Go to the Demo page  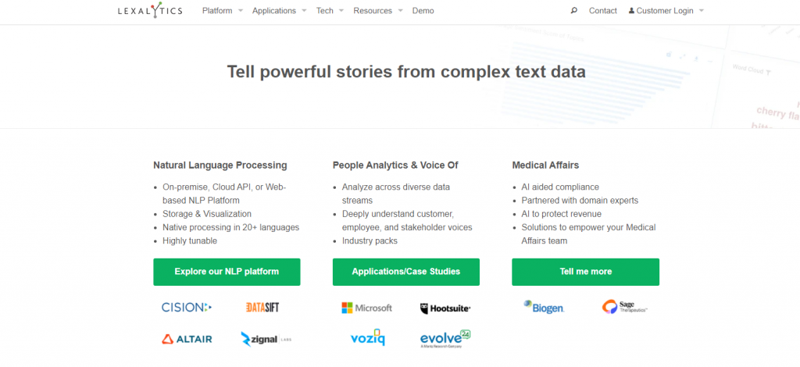(423, 11)
